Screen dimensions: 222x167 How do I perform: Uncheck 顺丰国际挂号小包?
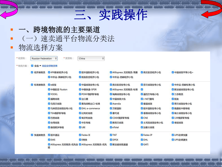(142, 108)
